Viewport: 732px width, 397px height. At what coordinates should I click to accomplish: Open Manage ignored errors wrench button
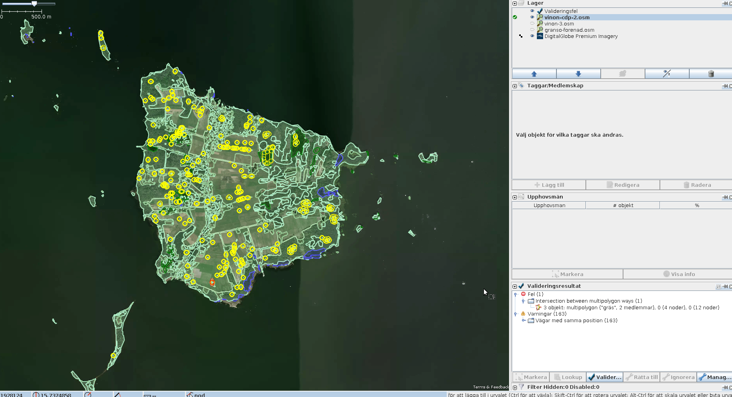coord(714,377)
